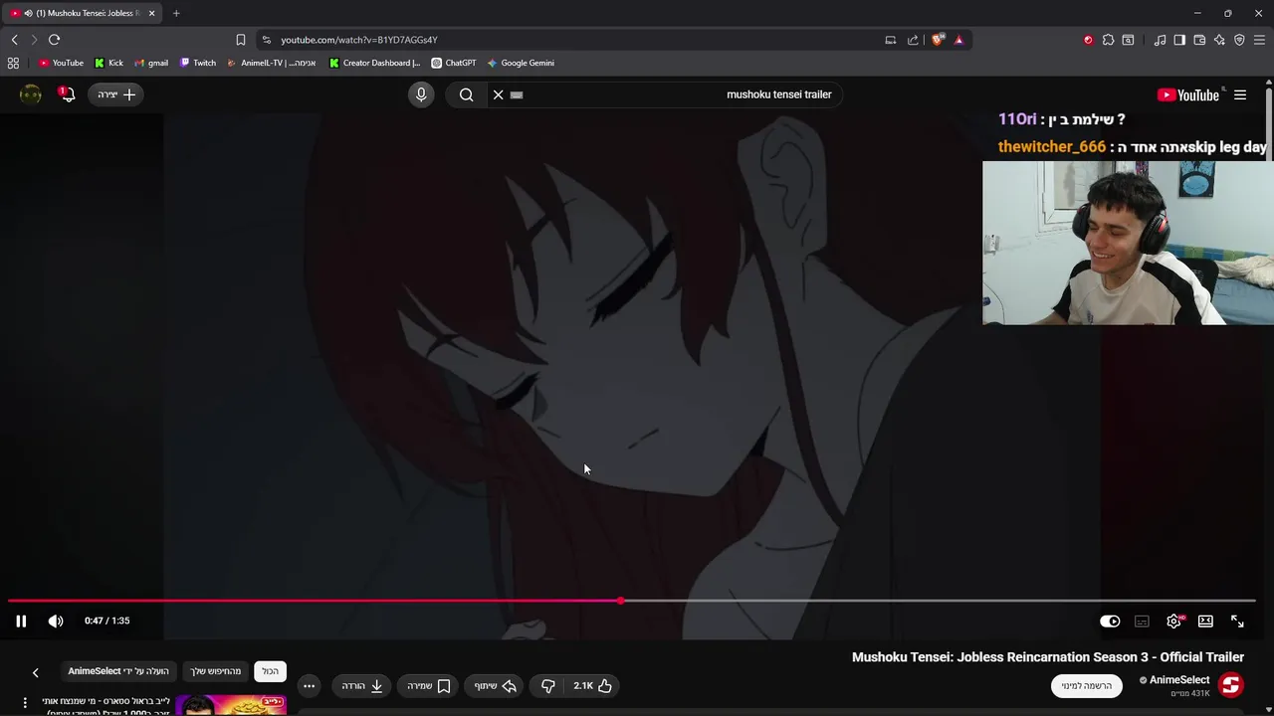Subscribe to AnimeSelect channel
The height and width of the screenshot is (716, 1274).
coord(1087,685)
